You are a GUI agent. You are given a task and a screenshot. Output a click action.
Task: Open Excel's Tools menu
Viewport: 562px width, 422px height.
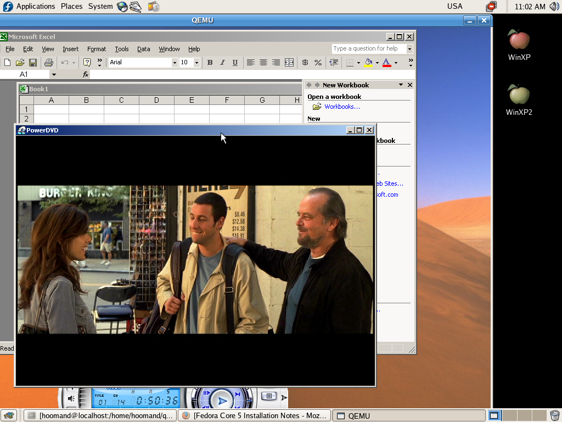(x=121, y=49)
